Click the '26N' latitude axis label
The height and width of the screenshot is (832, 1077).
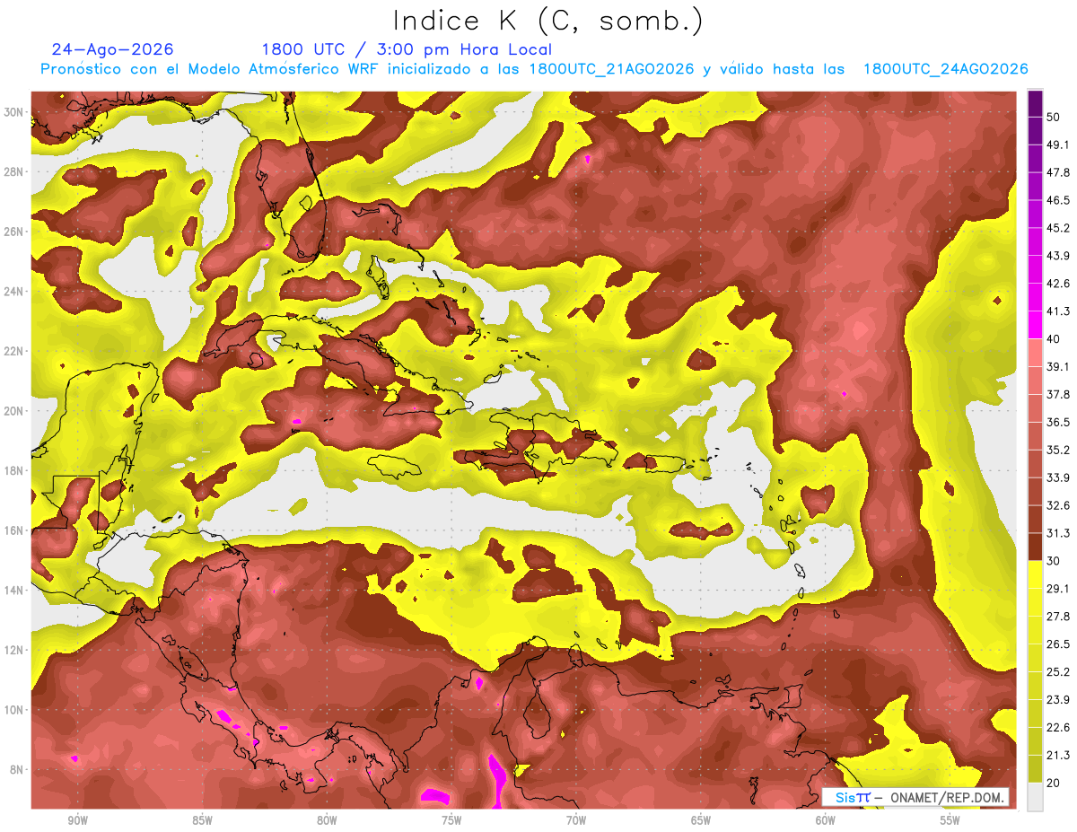[x=13, y=232]
